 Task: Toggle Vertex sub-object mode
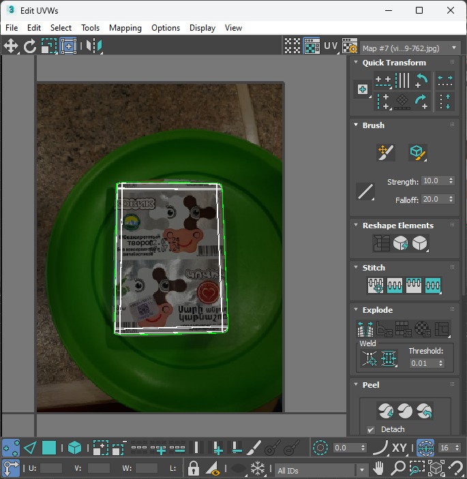pos(11,448)
